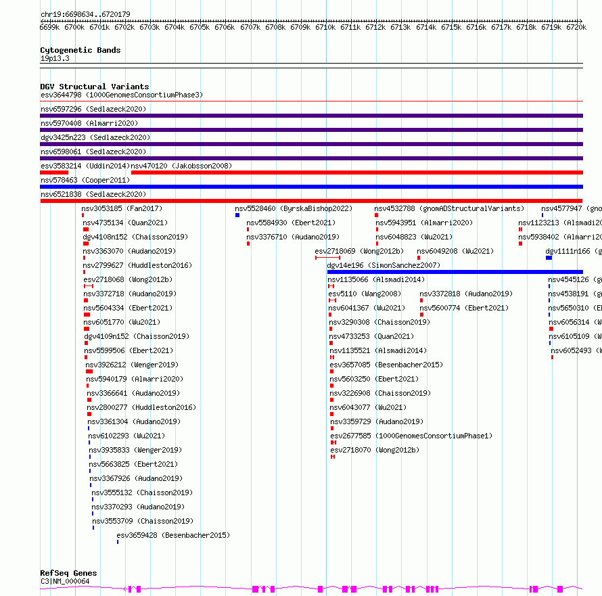Viewport: 602px width, 596px height.
Task: Click the C3|NM_000064 RefSeq gene label
Action: coord(65,581)
